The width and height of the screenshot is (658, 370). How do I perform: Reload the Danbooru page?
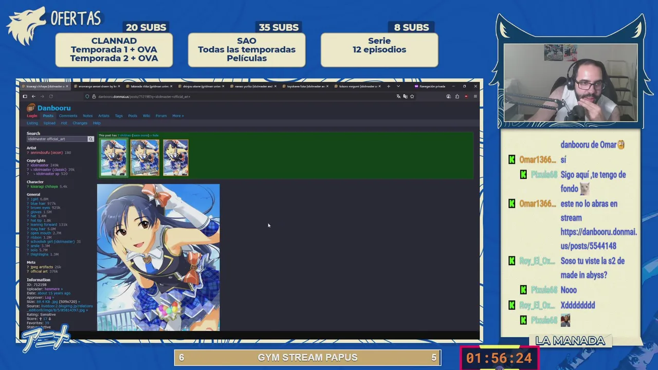[51, 97]
